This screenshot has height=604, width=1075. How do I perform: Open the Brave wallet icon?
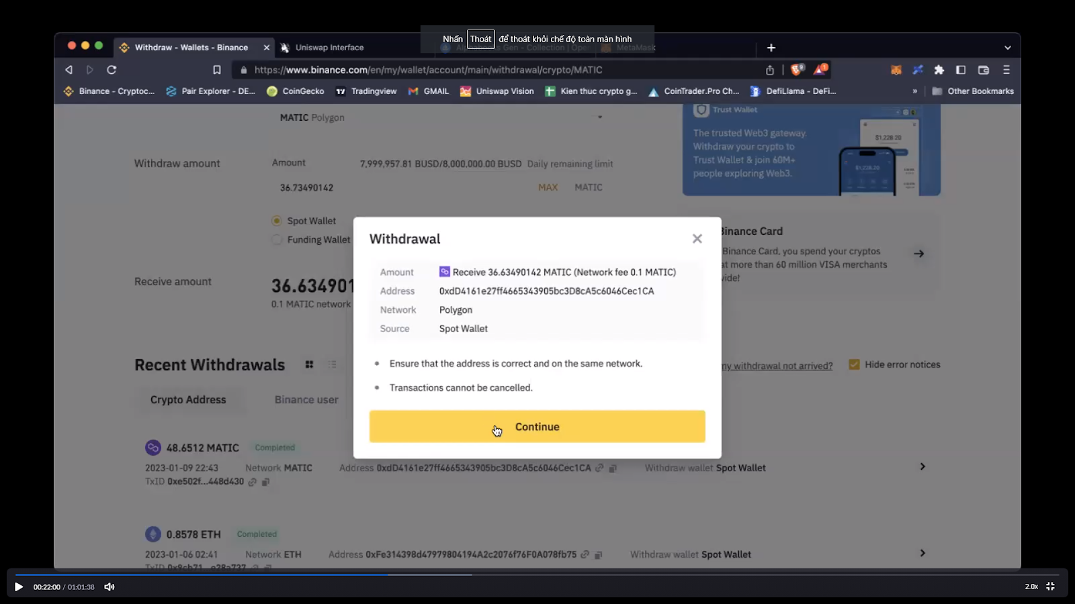coord(984,70)
